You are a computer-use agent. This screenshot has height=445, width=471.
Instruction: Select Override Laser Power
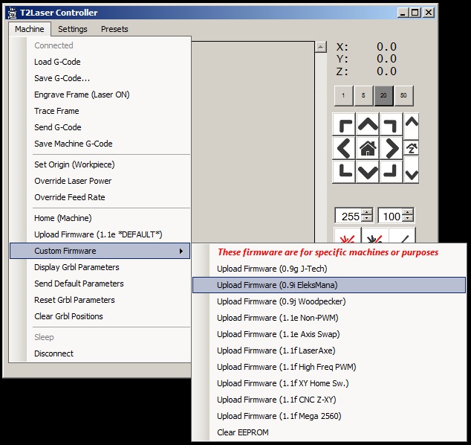pos(100,181)
